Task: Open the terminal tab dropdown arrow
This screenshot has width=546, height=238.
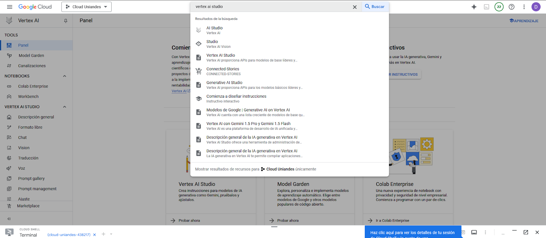Action: pyautogui.click(x=111, y=234)
